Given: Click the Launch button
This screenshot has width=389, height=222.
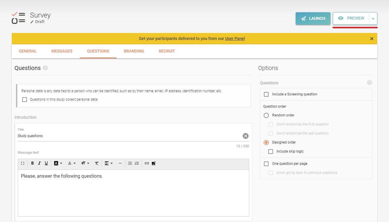Looking at the screenshot, I should pyautogui.click(x=313, y=18).
